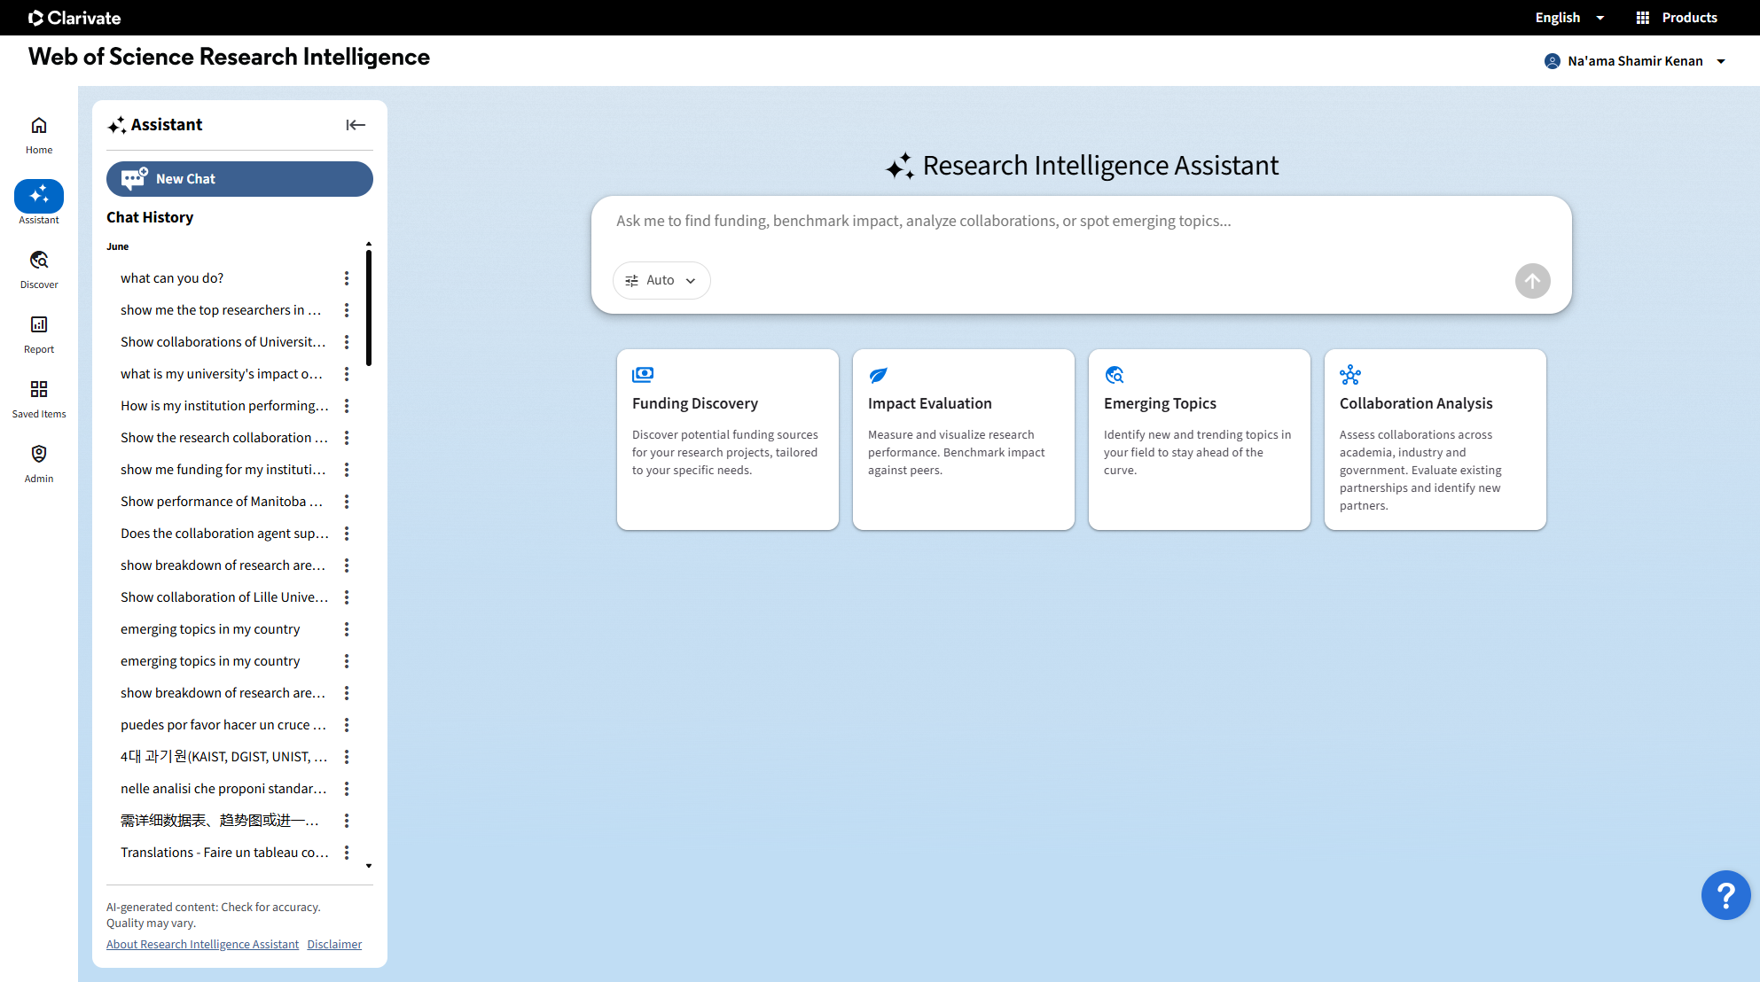
Task: Open 'How is my institution performing…' chat
Action: (x=224, y=406)
